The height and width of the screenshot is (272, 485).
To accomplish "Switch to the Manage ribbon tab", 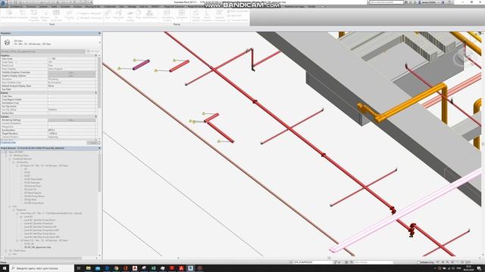I will (132, 7).
